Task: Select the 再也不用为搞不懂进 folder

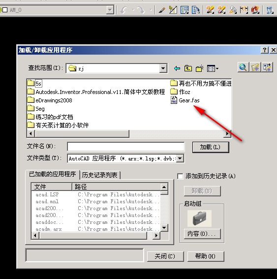Action: tap(201, 84)
